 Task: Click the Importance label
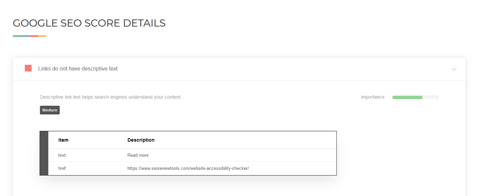pos(373,97)
